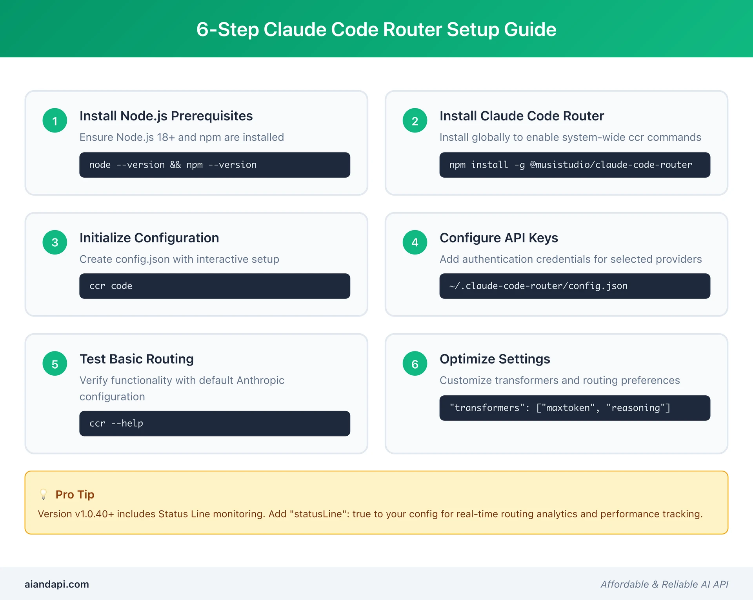Click the 'node --version && npm --version' code block
This screenshot has height=600, width=753.
tap(215, 165)
